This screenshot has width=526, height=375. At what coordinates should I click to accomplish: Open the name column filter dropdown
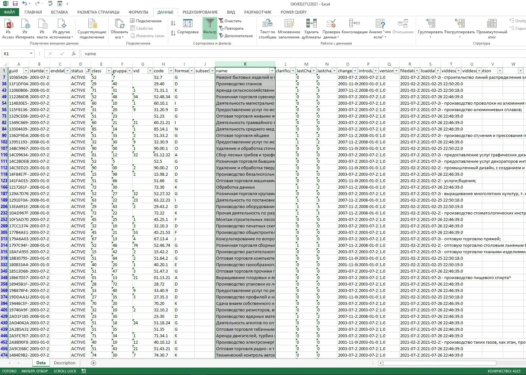(272, 71)
